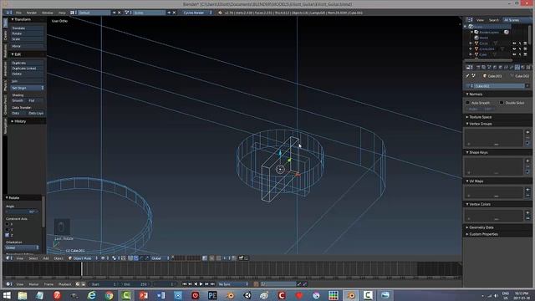535x301 pixels.
Task: Click jump to start frame button
Action: 185,284
